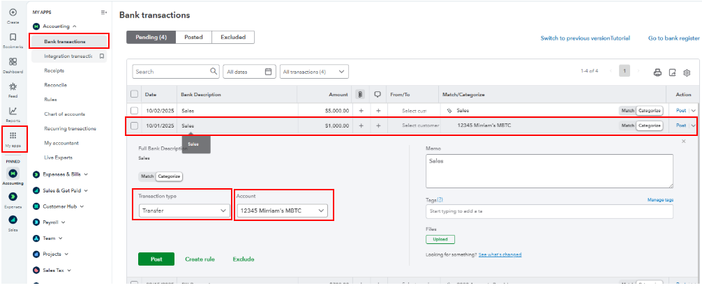This screenshot has height=290, width=702.
Task: Open Bookmarks from the left rail
Action: pos(13,37)
